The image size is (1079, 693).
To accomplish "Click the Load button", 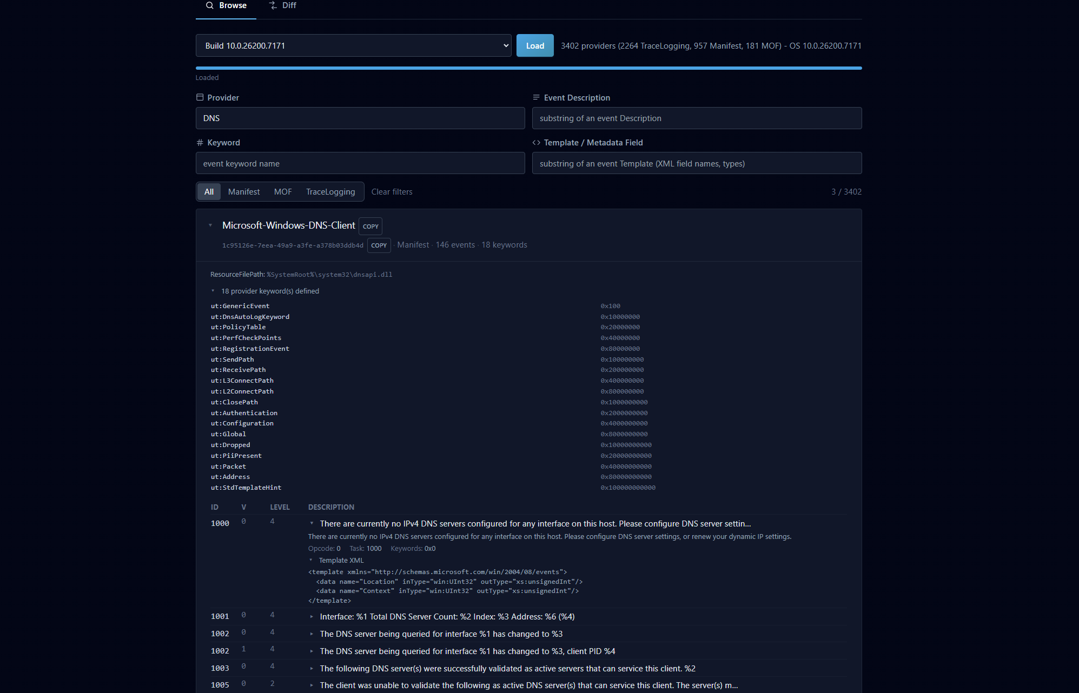I will [535, 45].
